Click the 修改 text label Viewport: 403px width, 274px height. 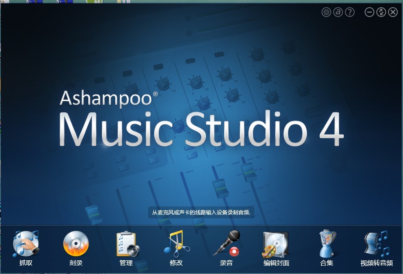pos(176,263)
